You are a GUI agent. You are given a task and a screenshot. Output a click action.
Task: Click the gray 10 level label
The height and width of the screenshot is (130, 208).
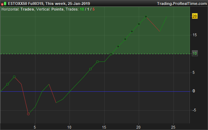pos(195,53)
